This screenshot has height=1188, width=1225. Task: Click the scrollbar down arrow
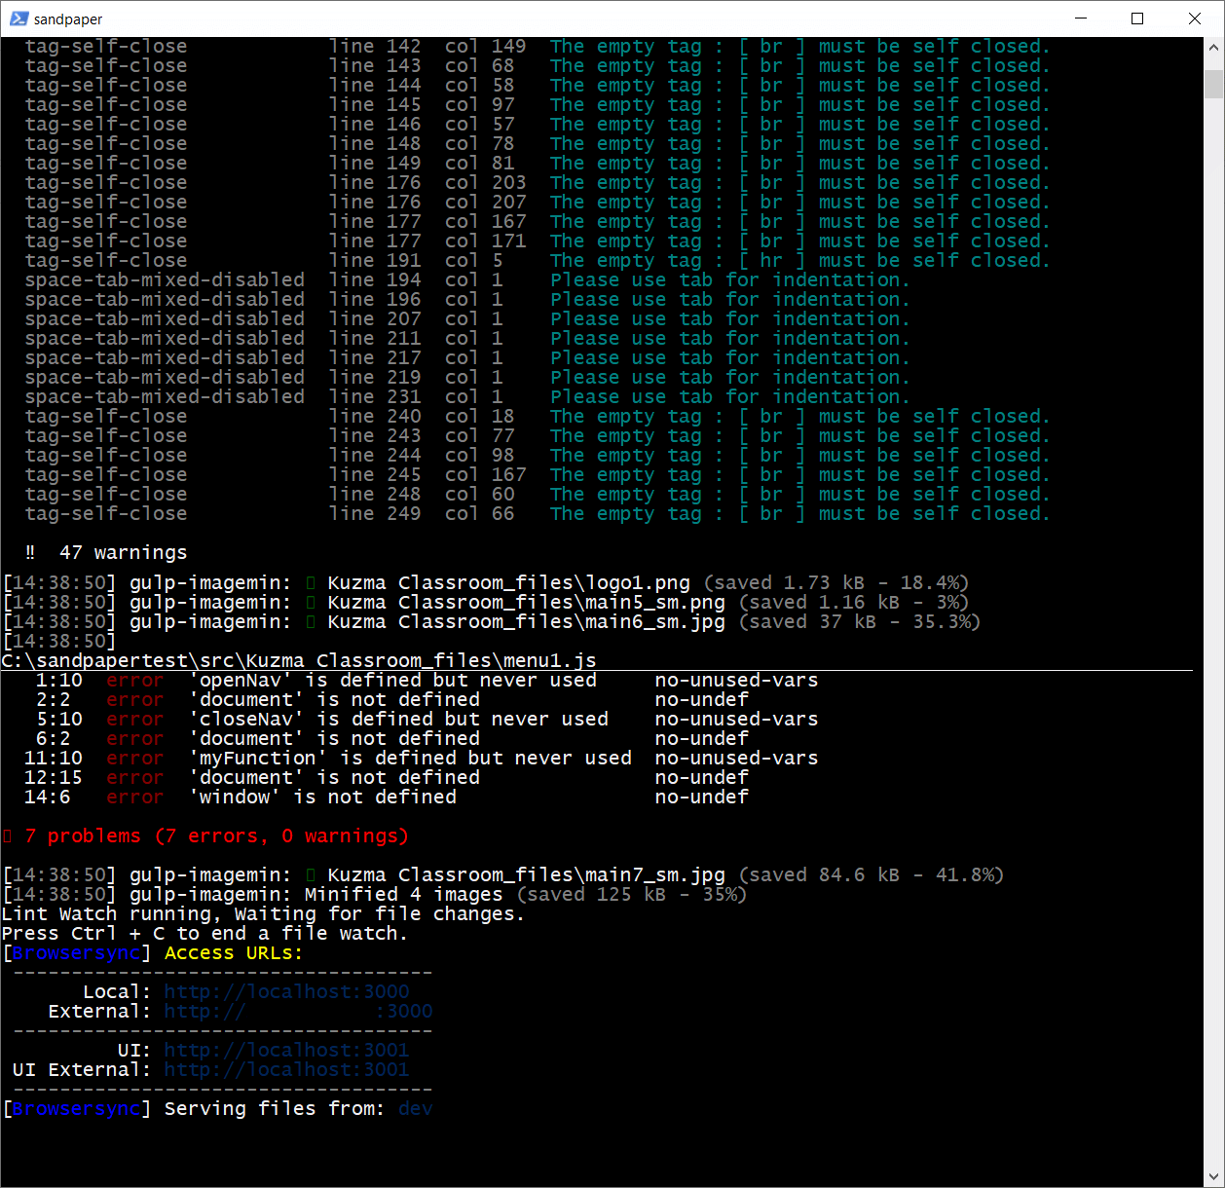coord(1213,1176)
